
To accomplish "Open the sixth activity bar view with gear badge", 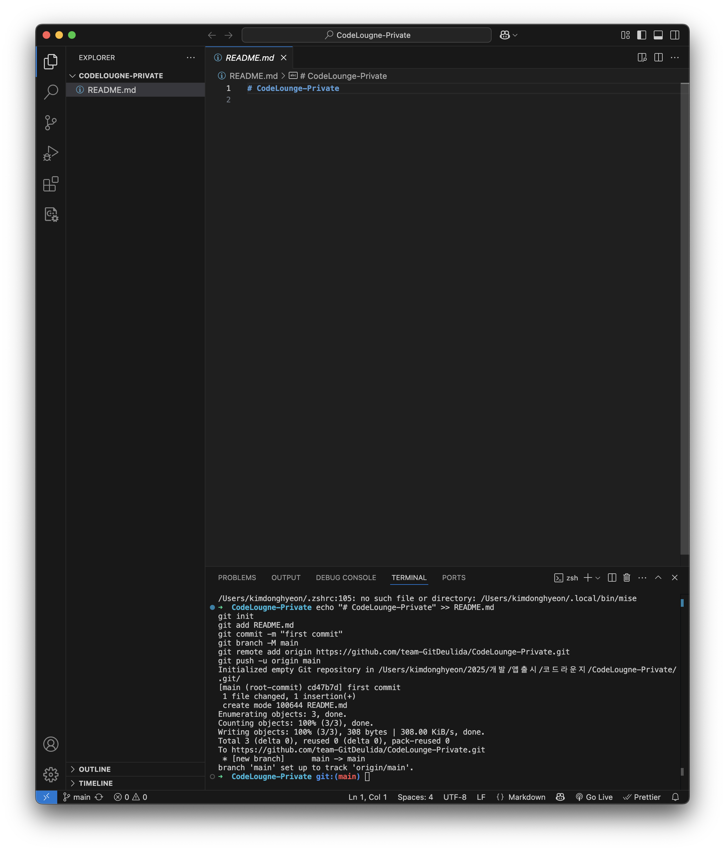I will click(51, 214).
